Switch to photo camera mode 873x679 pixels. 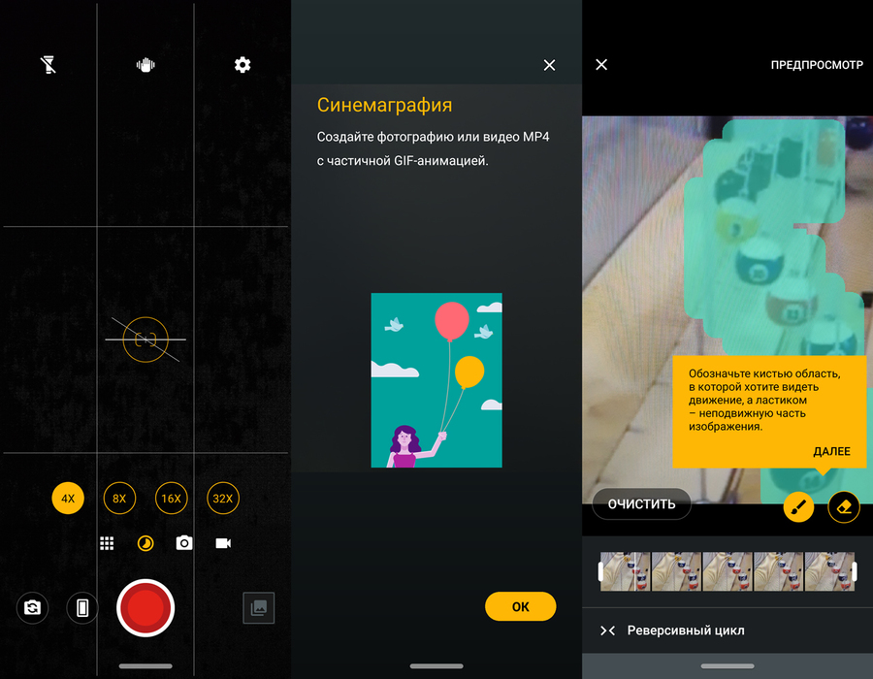184,543
